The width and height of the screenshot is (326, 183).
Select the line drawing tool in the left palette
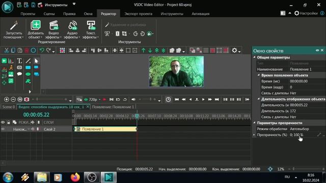tap(28, 61)
